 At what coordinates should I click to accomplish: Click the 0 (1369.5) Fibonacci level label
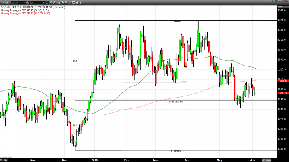[176, 22]
